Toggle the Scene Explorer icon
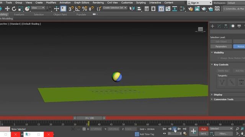Image resolution: width=245 pixels, height=137 pixels. tap(147, 9)
